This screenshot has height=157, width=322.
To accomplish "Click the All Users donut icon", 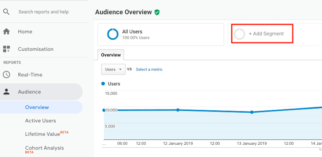I will point(113,34).
